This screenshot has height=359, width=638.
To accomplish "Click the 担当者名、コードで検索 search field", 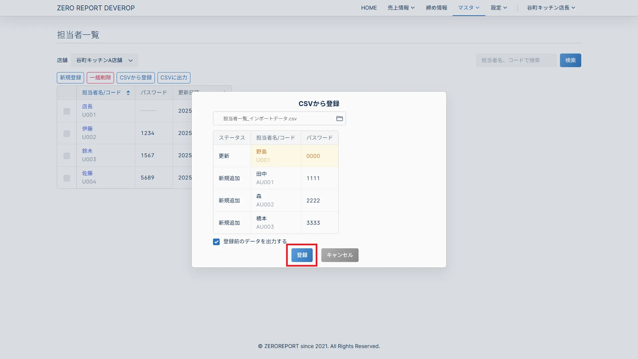I will [x=516, y=60].
